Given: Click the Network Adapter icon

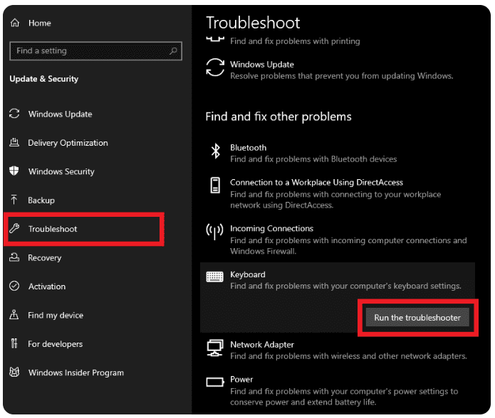Looking at the screenshot, I should pos(215,348).
